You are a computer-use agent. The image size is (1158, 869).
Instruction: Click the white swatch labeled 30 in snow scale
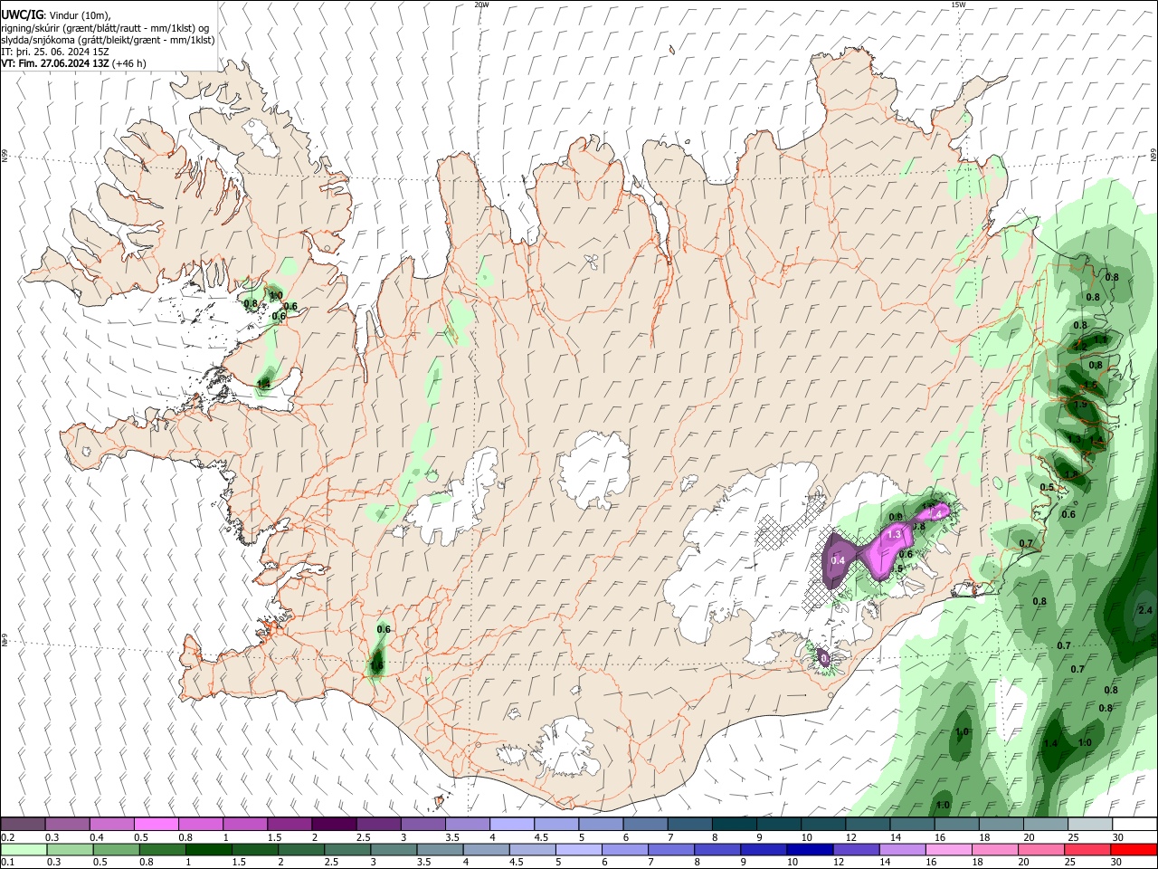pyautogui.click(x=1134, y=824)
